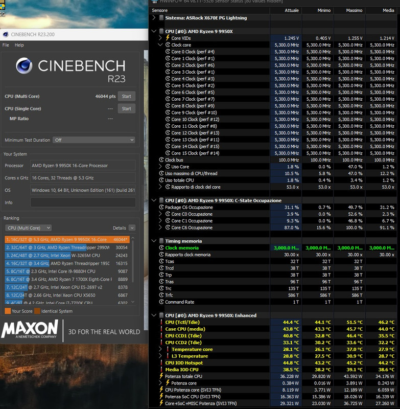This screenshot has height=409, width=400.
Task: Click chip icon of Sistema ASRock row
Action: 161,18
